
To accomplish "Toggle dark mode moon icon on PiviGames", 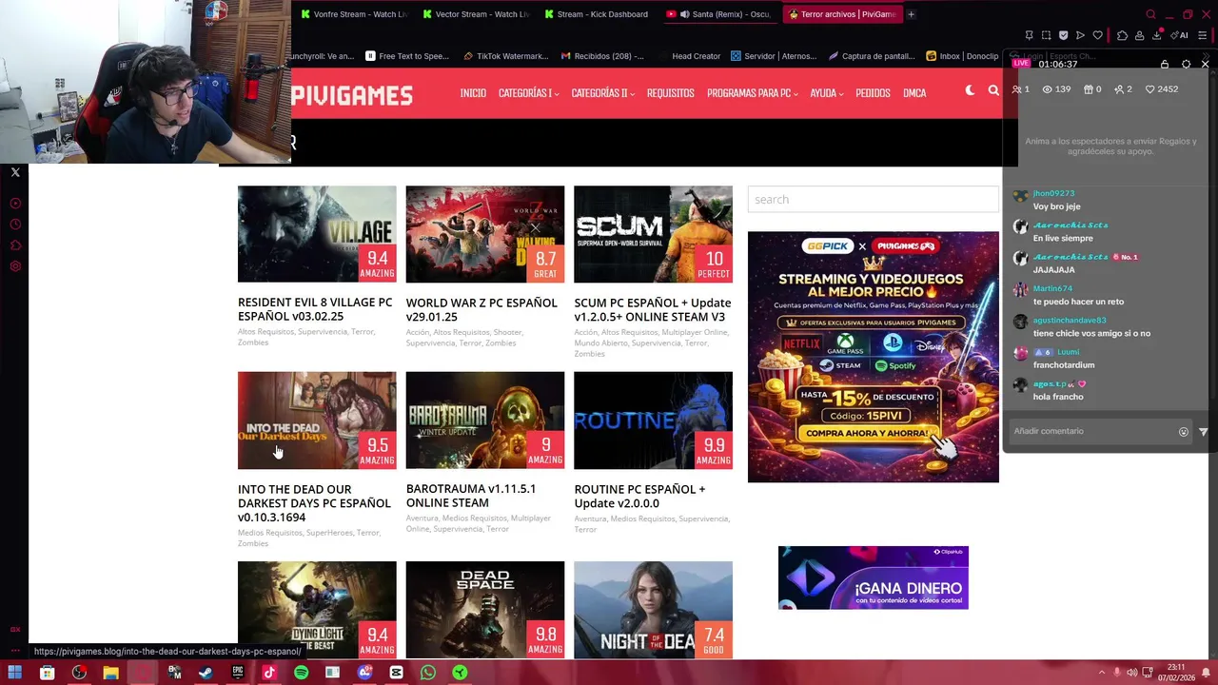I will tap(970, 90).
